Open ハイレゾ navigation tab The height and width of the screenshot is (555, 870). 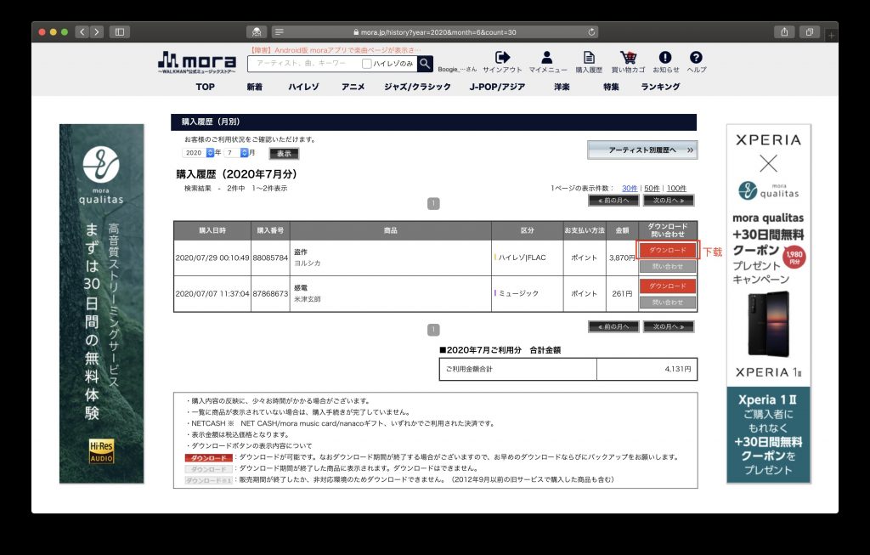[x=303, y=87]
